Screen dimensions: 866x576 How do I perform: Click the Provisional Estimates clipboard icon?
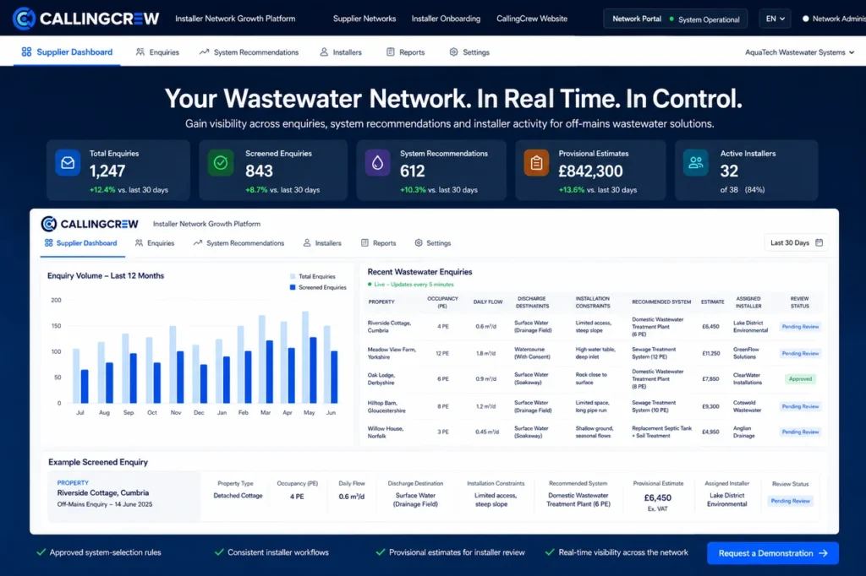(x=536, y=163)
